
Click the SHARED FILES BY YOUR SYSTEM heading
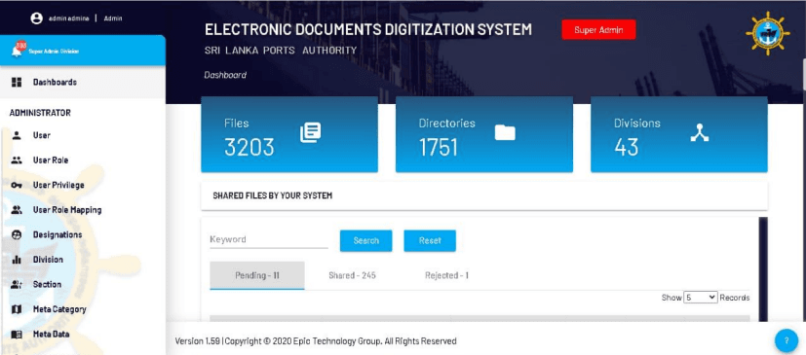pos(273,195)
